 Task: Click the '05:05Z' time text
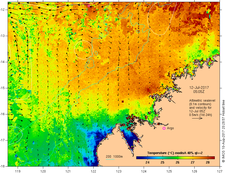pyautogui.click(x=199, y=92)
